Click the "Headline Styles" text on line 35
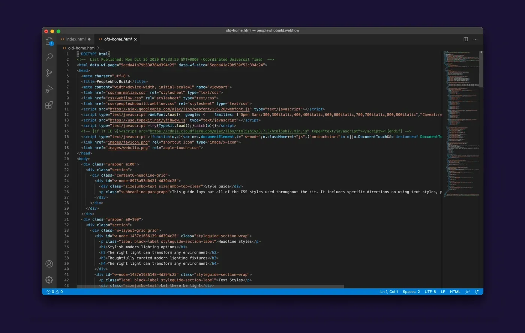525x333 pixels. [235, 241]
